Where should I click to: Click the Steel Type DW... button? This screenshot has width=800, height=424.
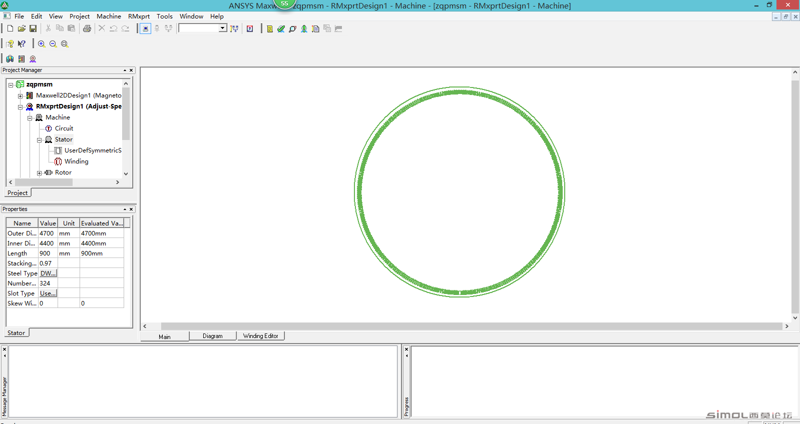tap(48, 273)
